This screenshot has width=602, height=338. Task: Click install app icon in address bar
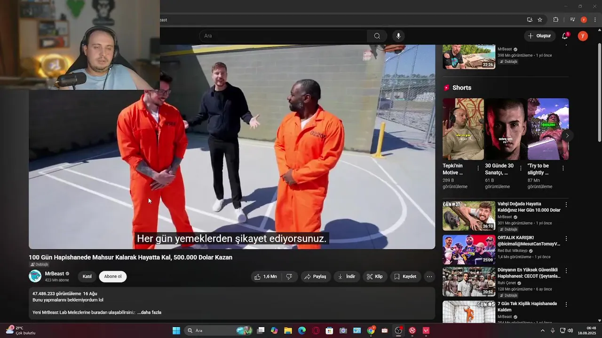[530, 20]
